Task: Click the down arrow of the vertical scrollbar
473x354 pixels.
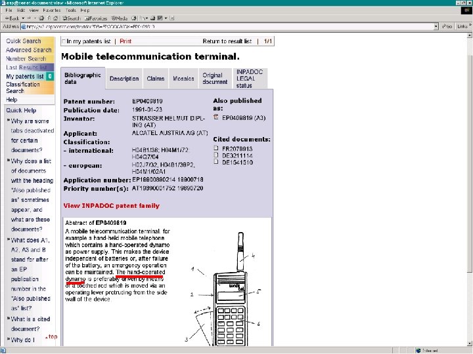Action: pos(470,343)
